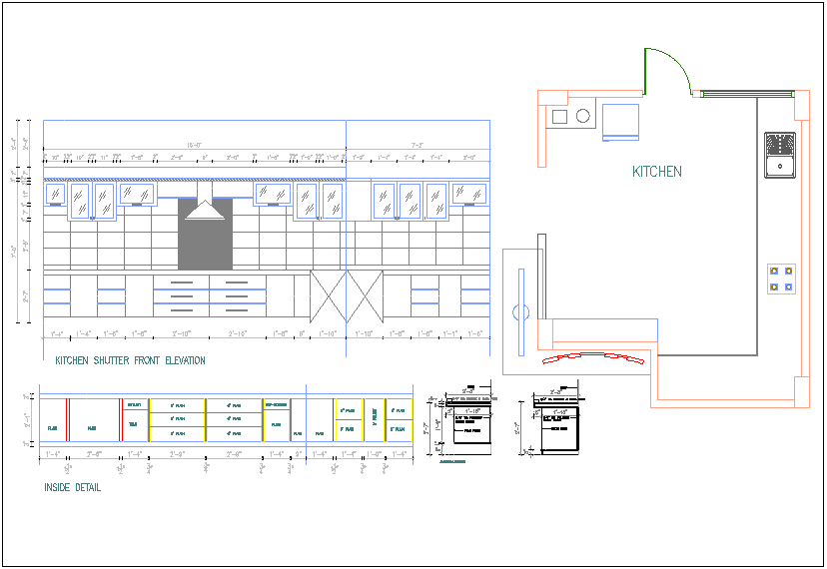
Task: Click the green window strip on top wall
Action: point(748,94)
